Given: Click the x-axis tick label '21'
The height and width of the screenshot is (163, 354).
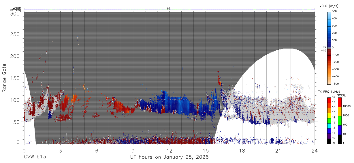Looking at the screenshot, I should tap(278, 150).
